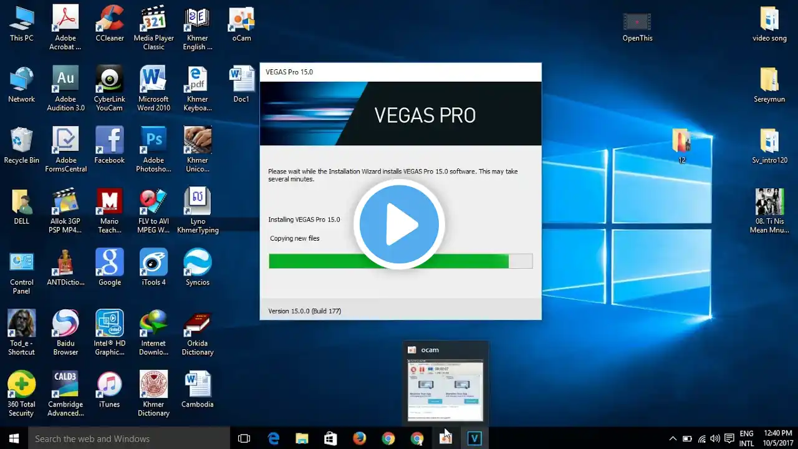Image resolution: width=798 pixels, height=449 pixels.
Task: Select Media Player Classic shortcut
Action: pos(153,28)
